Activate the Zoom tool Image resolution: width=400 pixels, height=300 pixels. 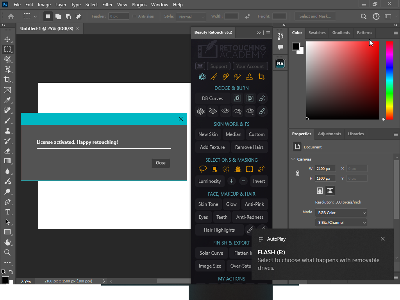tap(7, 252)
